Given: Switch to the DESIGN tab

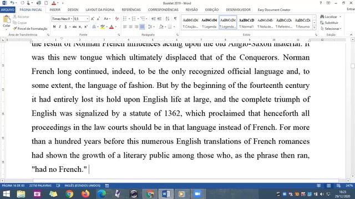Looking at the screenshot, I should click(73, 10).
